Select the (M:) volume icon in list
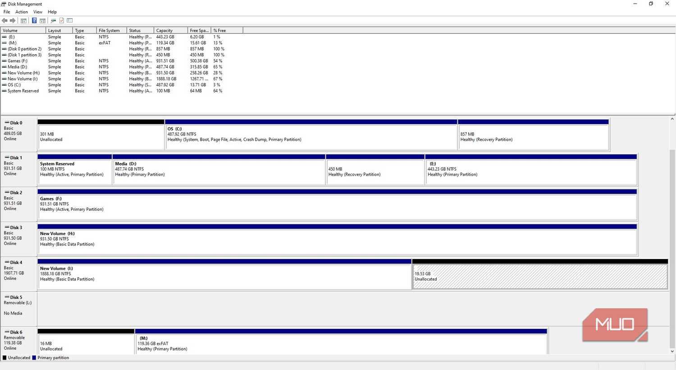This screenshot has height=370, width=676. (x=5, y=43)
